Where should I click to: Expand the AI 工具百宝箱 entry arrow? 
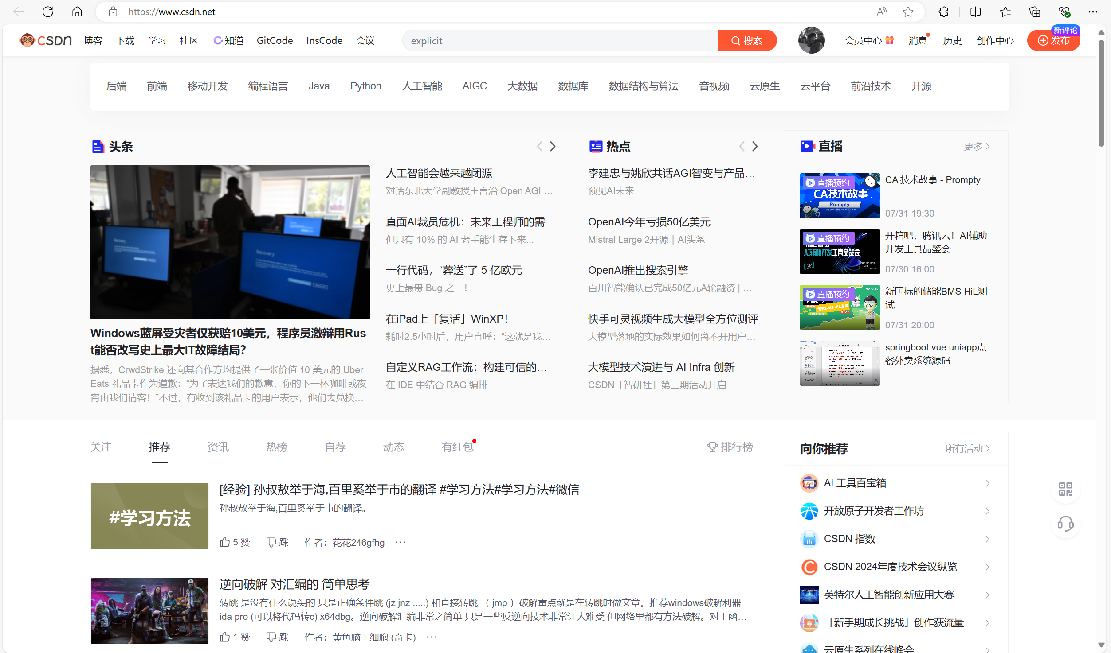pyautogui.click(x=987, y=483)
